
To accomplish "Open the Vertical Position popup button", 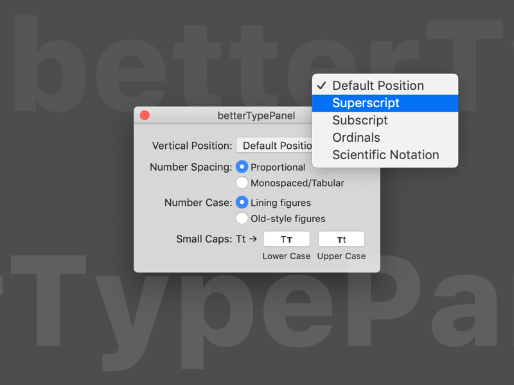I will [x=274, y=146].
